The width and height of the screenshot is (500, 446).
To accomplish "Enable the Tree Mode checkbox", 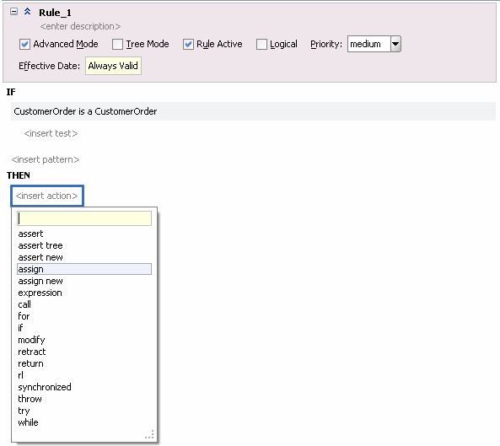I will (x=117, y=44).
